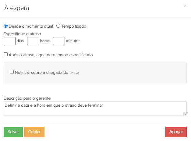The height and width of the screenshot is (141, 191).
Task: Grab the description textarea resize handle
Action: coord(185,114)
